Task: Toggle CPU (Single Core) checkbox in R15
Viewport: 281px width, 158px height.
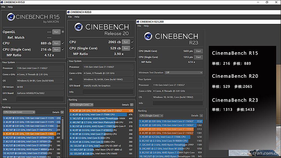Action: pos(63,49)
